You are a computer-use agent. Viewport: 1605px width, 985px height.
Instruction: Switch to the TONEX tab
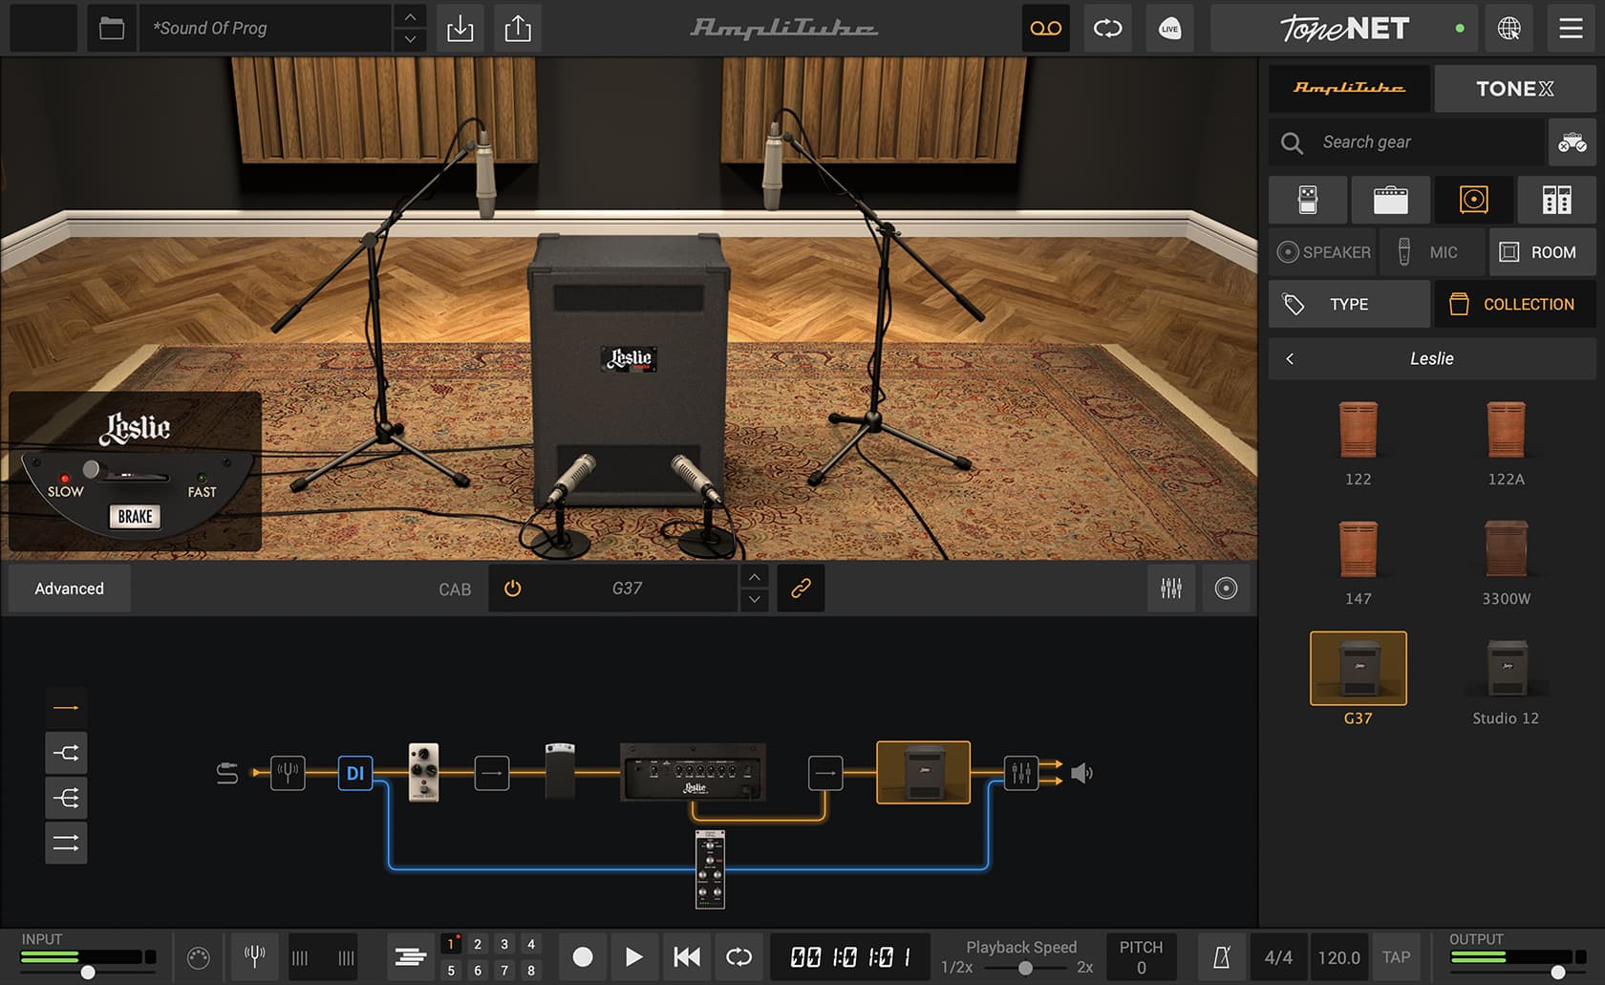pos(1514,89)
